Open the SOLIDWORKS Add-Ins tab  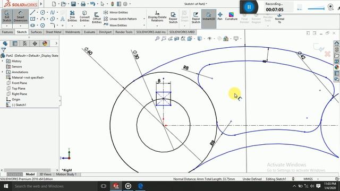coord(151,32)
